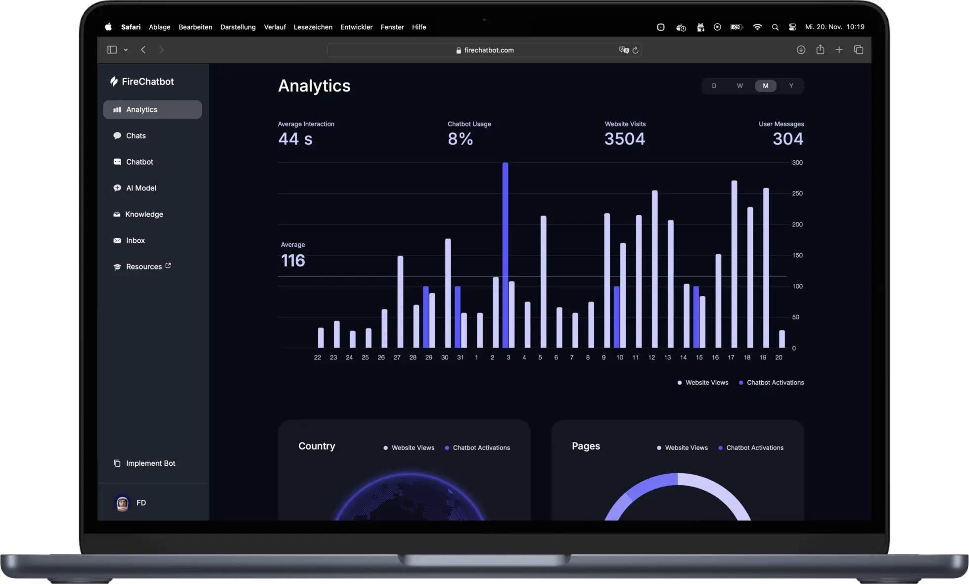The height and width of the screenshot is (584, 969).
Task: Switch chart range to Y (year)
Action: [x=791, y=86]
